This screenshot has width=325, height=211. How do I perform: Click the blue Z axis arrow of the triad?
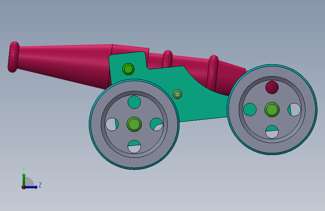[31, 187]
